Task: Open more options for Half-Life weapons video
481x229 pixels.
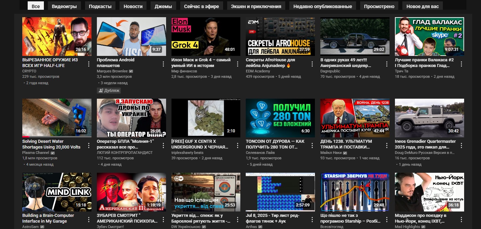Action: point(89,64)
